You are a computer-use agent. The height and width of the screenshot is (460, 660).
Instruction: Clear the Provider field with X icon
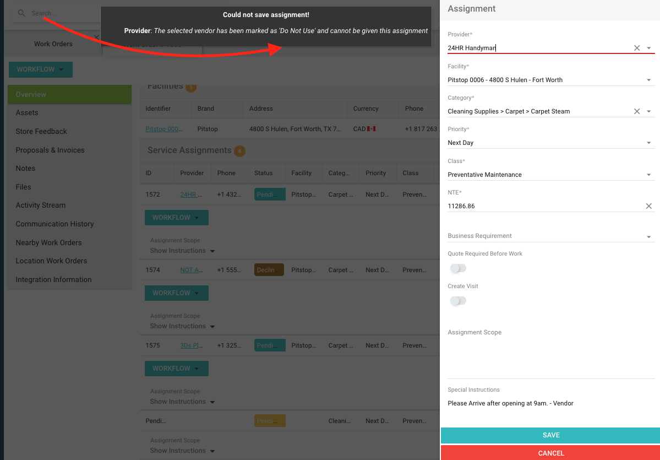(637, 48)
